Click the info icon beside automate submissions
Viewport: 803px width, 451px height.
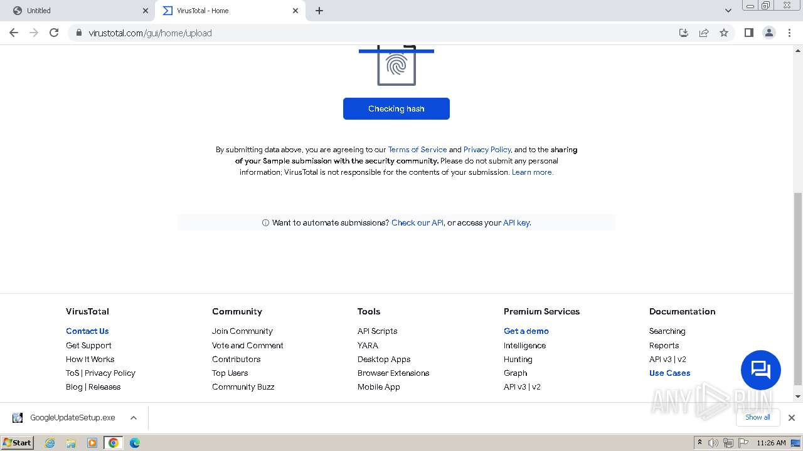point(265,223)
